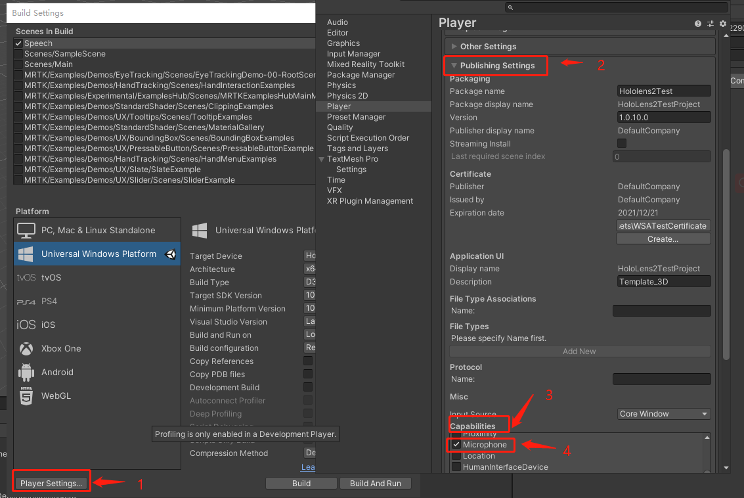
Task: Open Architecture dropdown
Action: (x=309, y=269)
